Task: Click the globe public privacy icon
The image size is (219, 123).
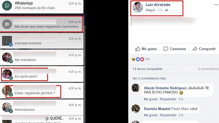Action: (166, 10)
